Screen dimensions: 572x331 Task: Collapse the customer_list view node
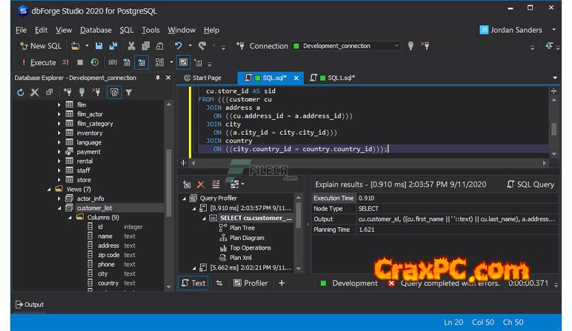pos(60,208)
